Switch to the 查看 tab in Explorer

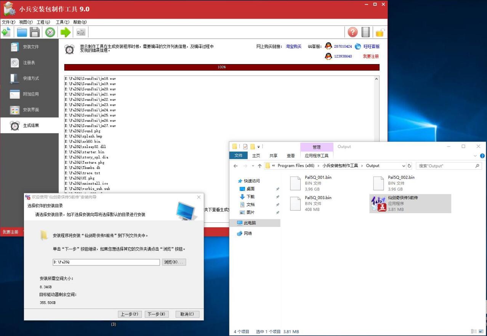pos(290,155)
